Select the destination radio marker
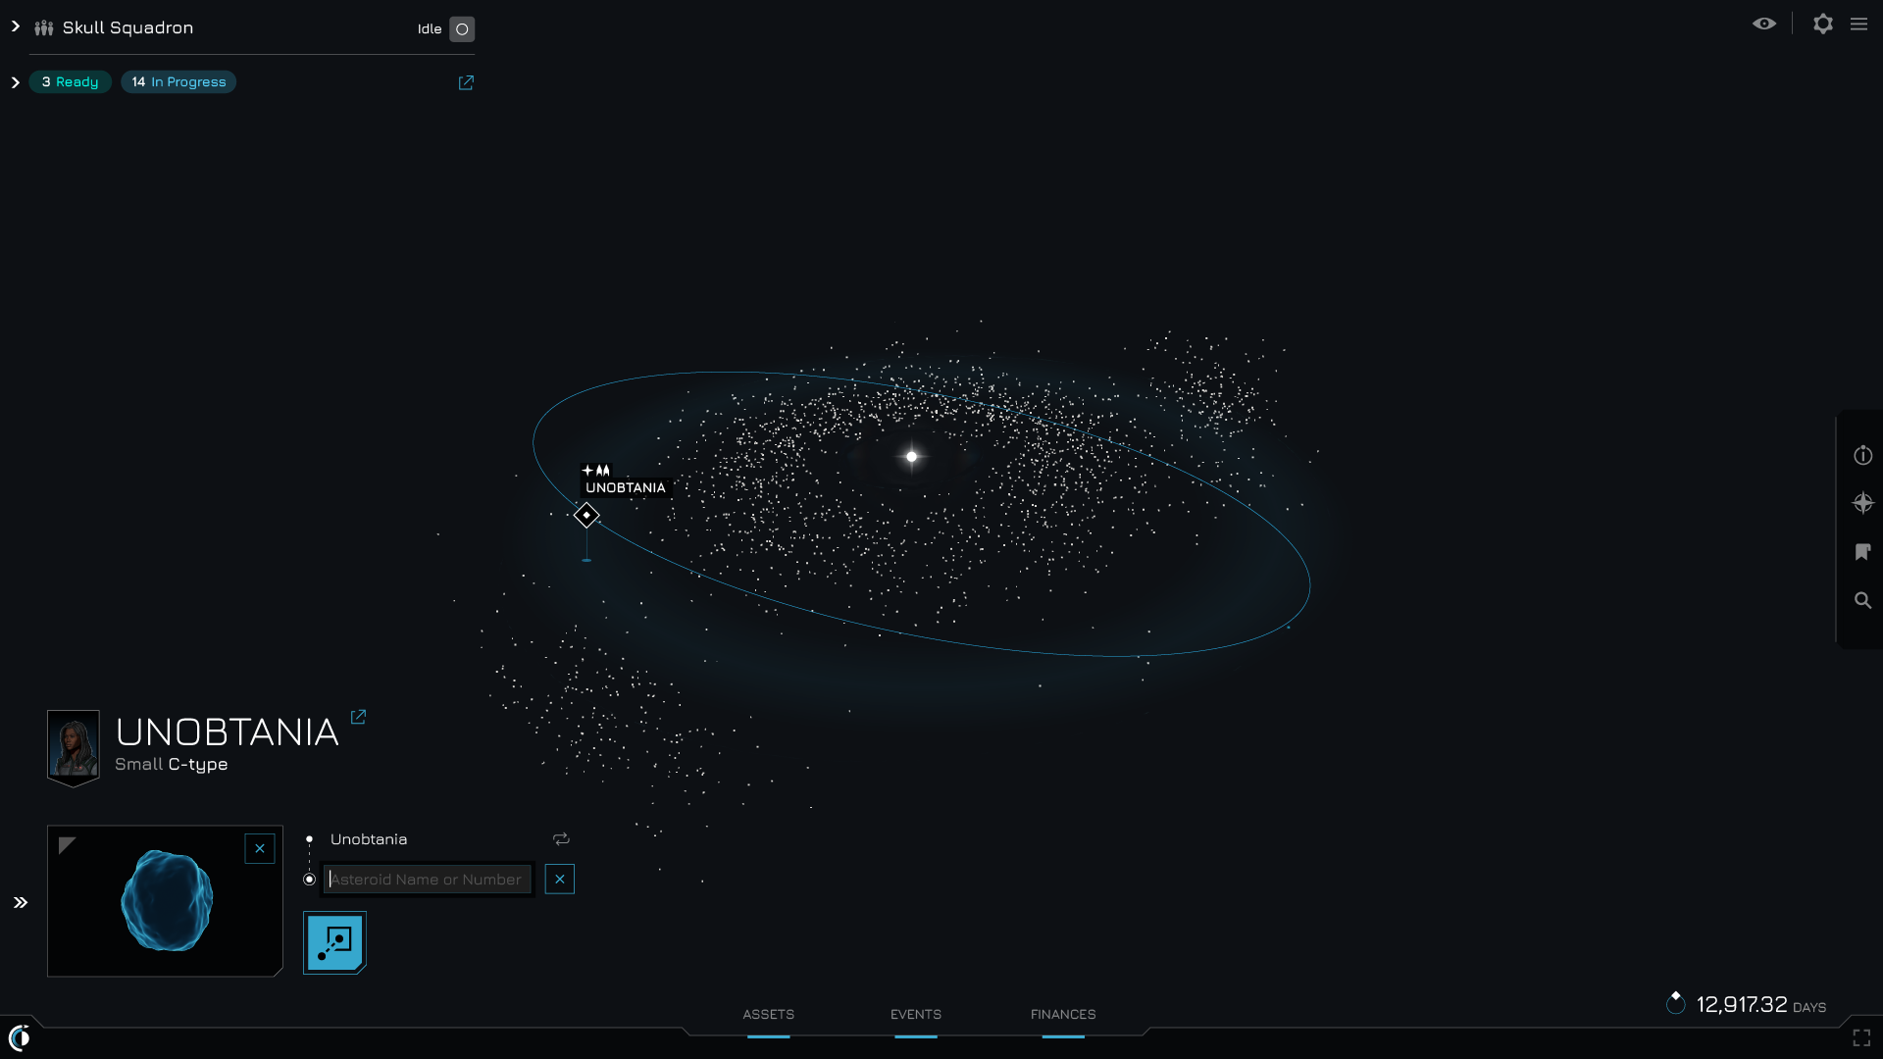Image resolution: width=1883 pixels, height=1059 pixels. click(310, 880)
